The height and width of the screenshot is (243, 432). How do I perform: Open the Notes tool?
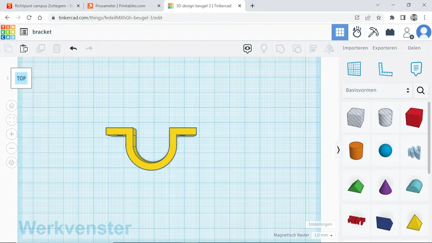[416, 69]
